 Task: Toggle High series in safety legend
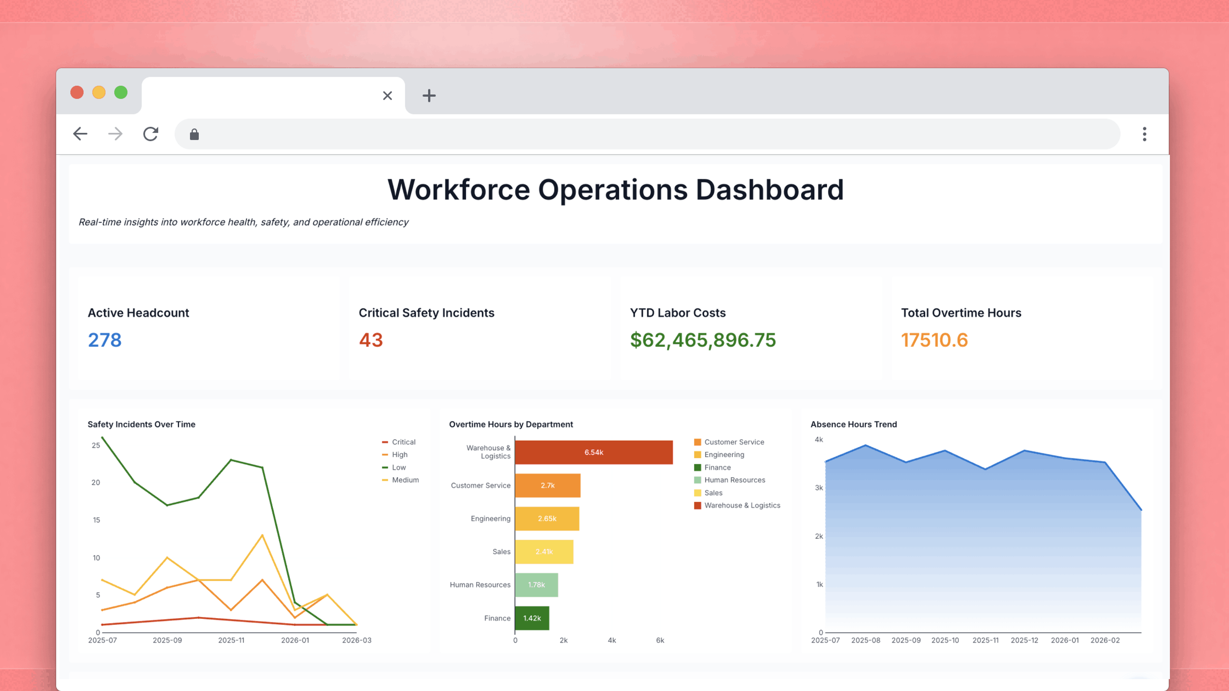tap(395, 455)
